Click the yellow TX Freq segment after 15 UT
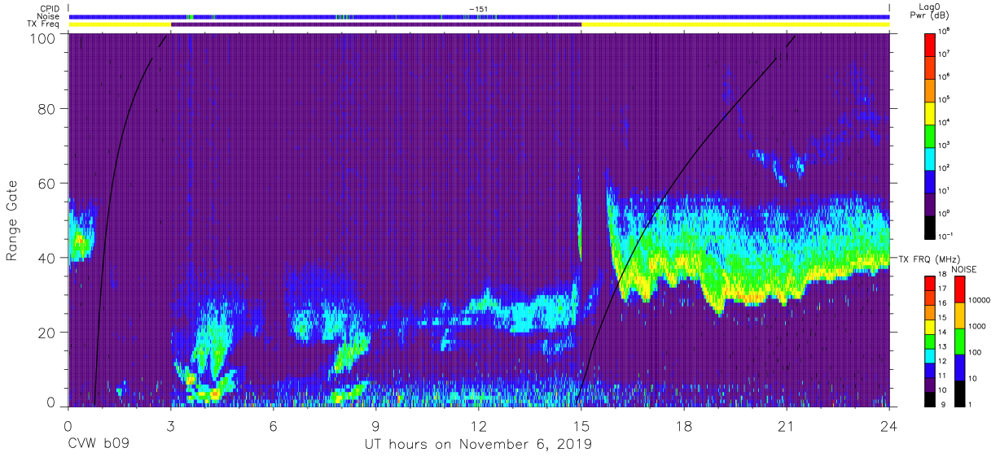1000x461 pixels. pyautogui.click(x=735, y=24)
